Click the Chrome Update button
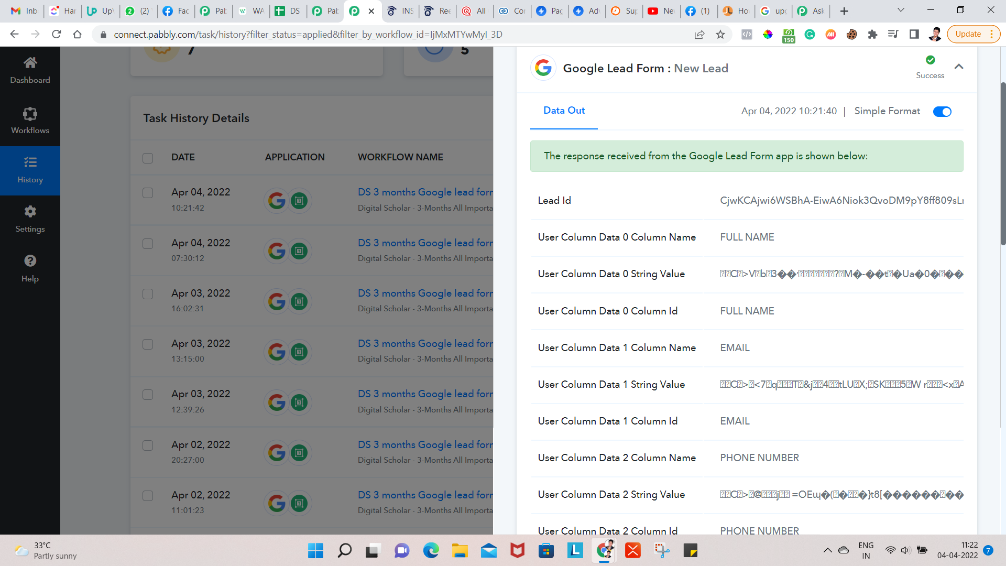 point(968,35)
